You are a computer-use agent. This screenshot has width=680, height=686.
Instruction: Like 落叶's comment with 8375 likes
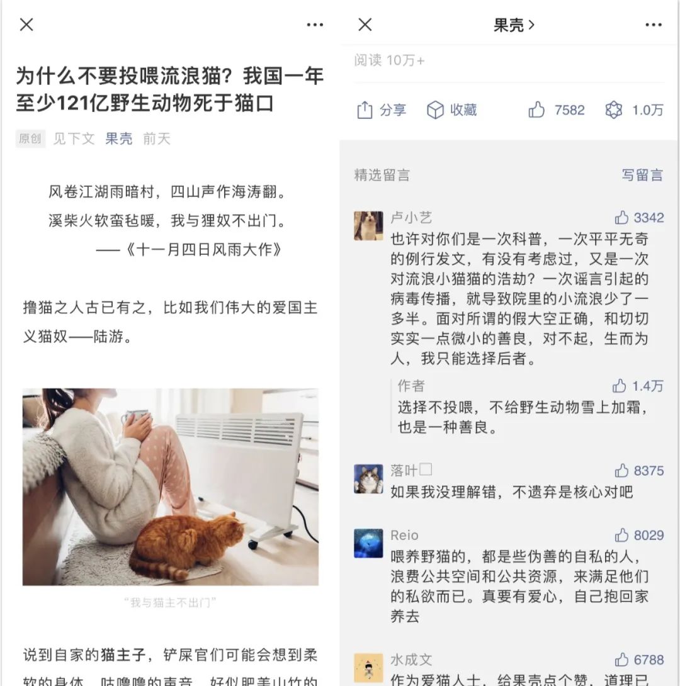pyautogui.click(x=621, y=471)
